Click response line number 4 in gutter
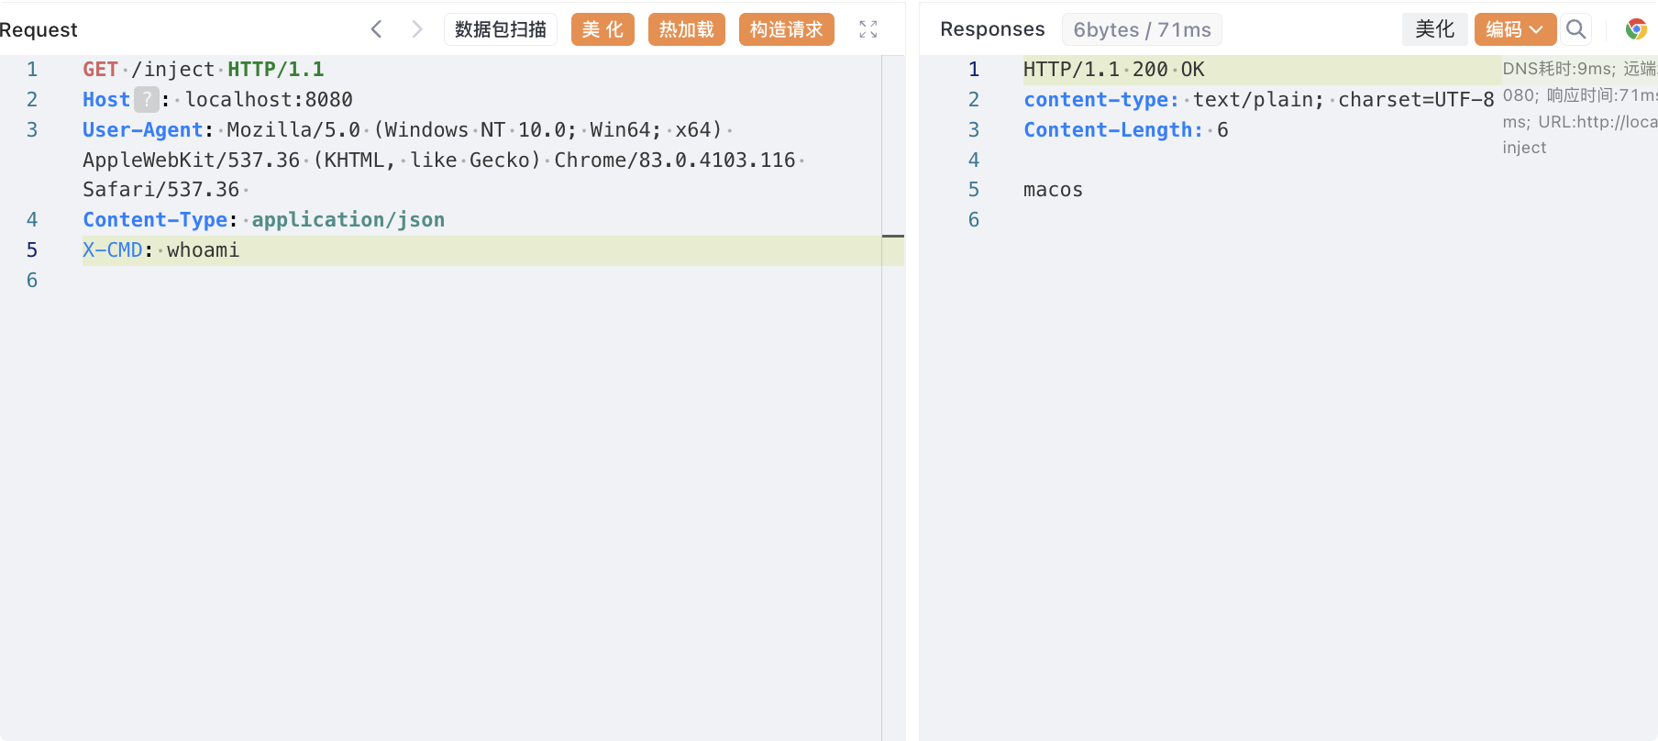1658x741 pixels. [x=974, y=160]
